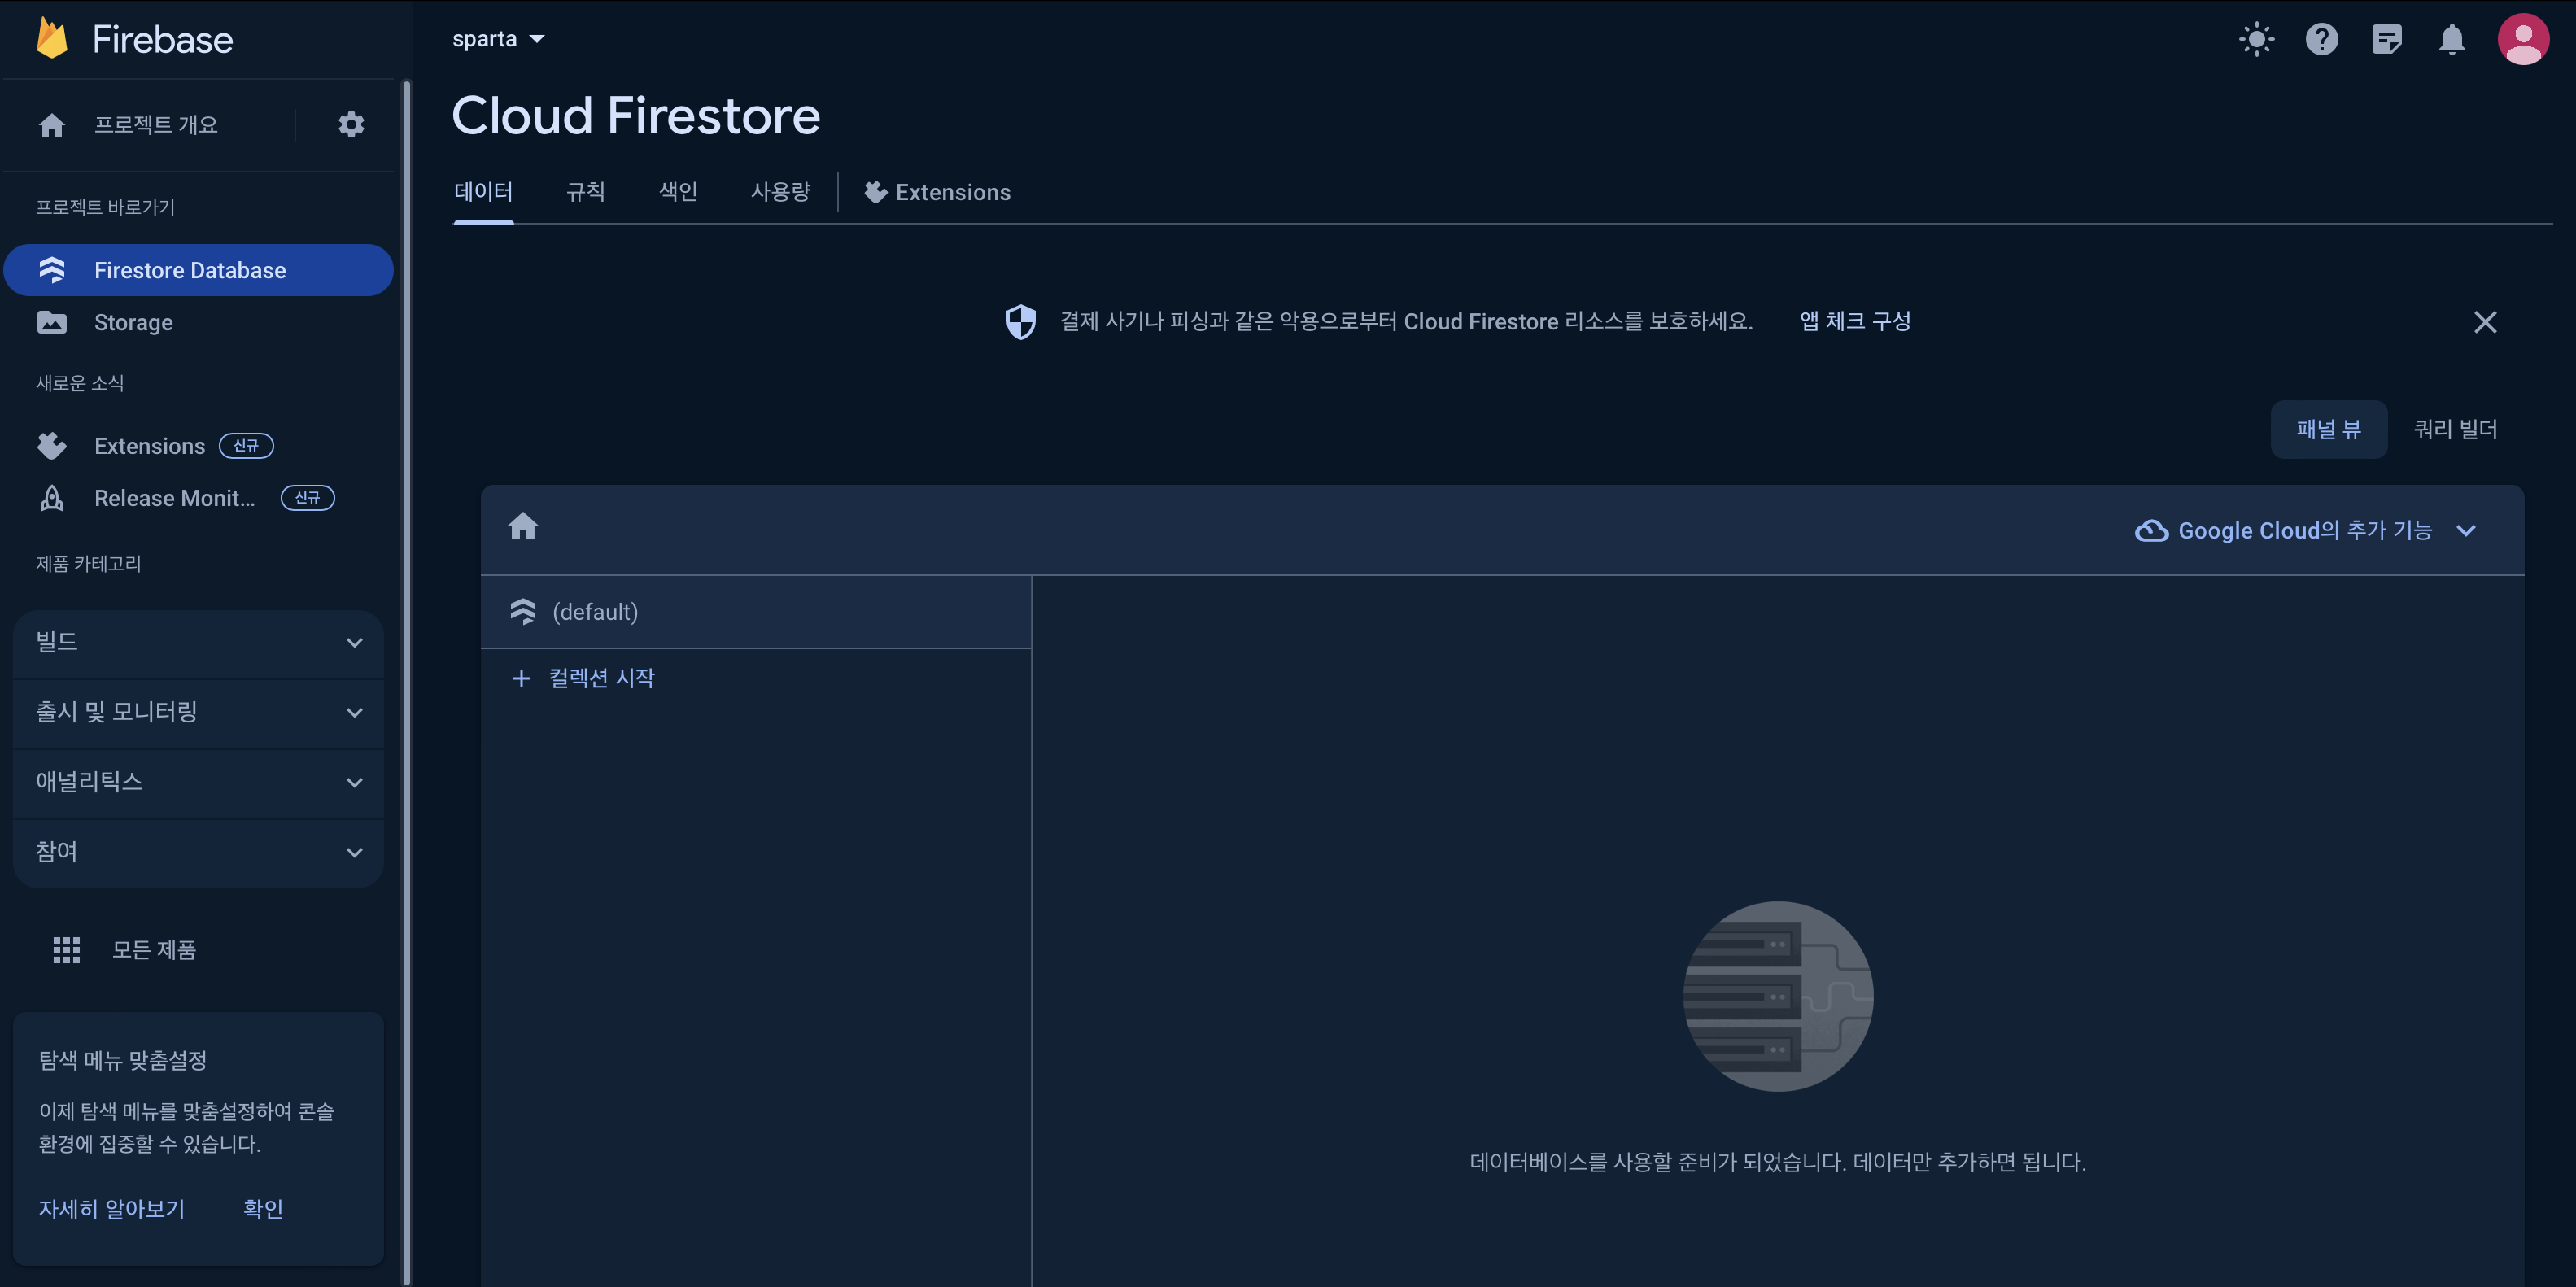Open 프로젝트 개요 link

pyautogui.click(x=155, y=125)
